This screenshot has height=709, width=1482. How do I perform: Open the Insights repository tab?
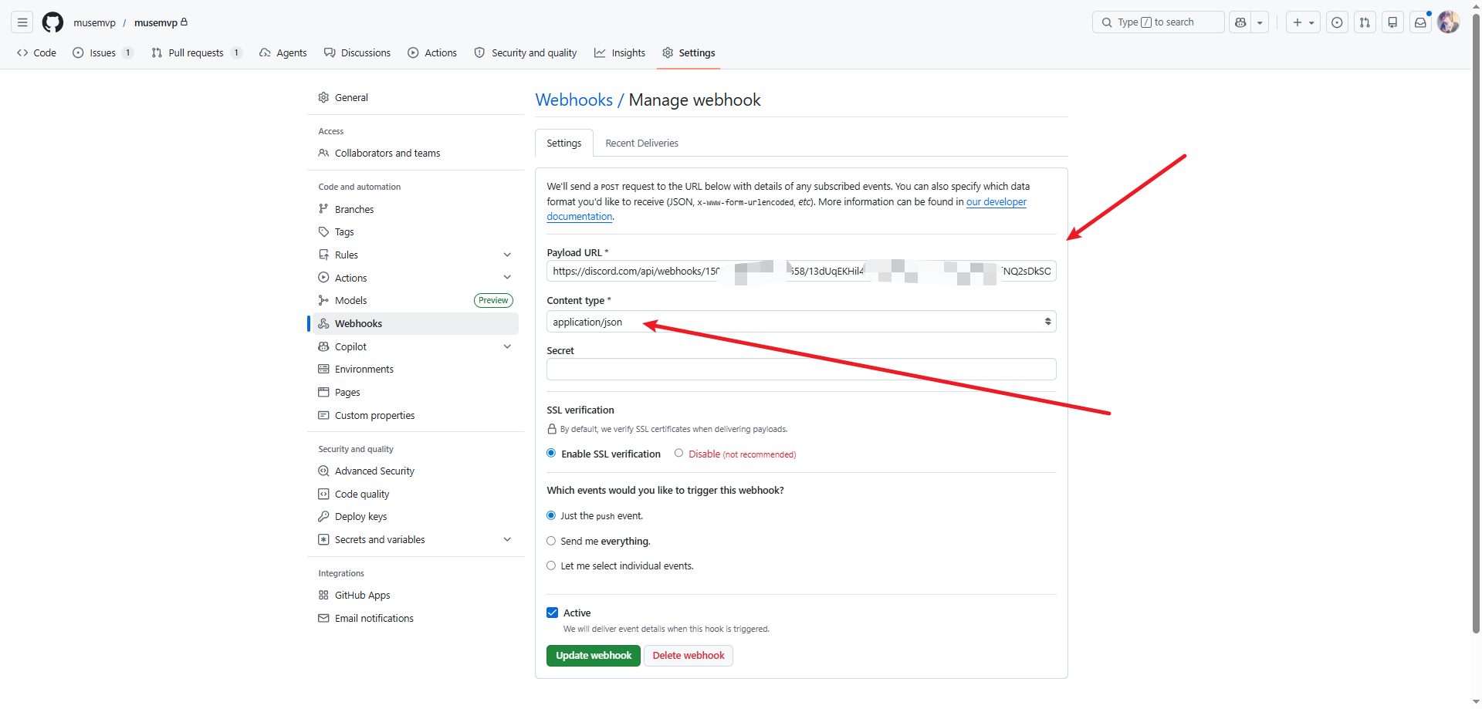(620, 53)
